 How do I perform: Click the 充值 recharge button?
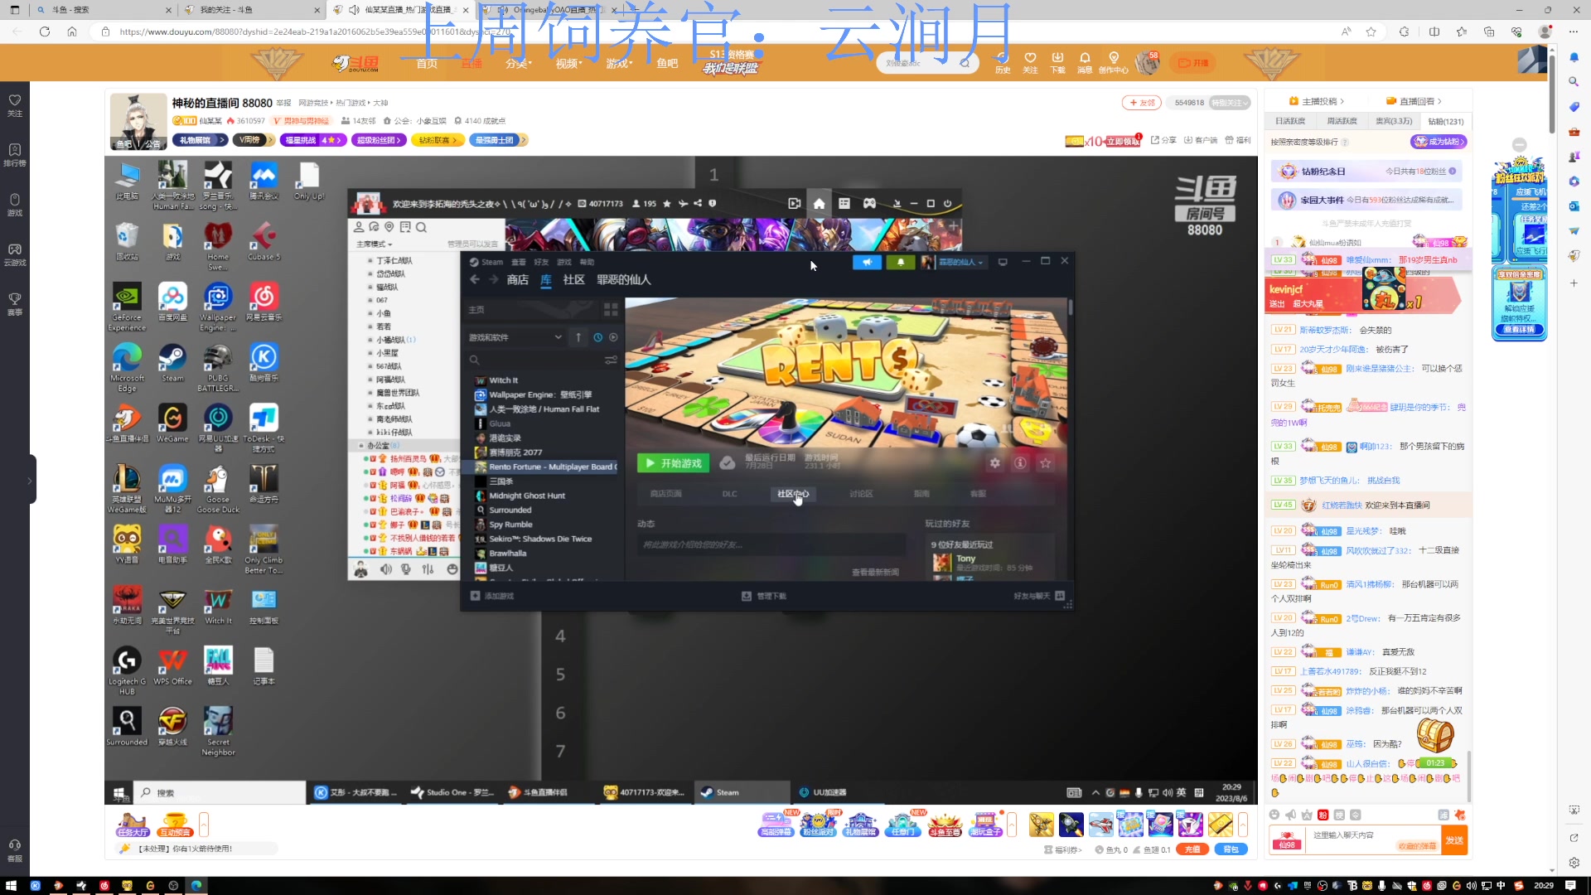(1192, 849)
